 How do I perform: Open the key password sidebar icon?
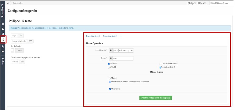tap(3, 46)
